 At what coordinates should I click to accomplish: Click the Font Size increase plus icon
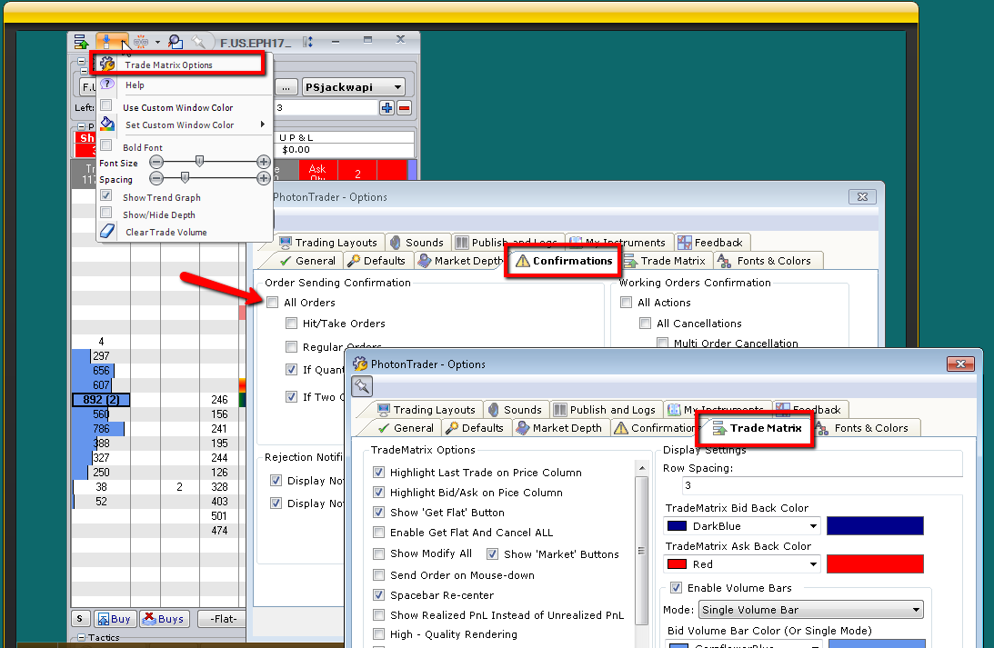[264, 162]
